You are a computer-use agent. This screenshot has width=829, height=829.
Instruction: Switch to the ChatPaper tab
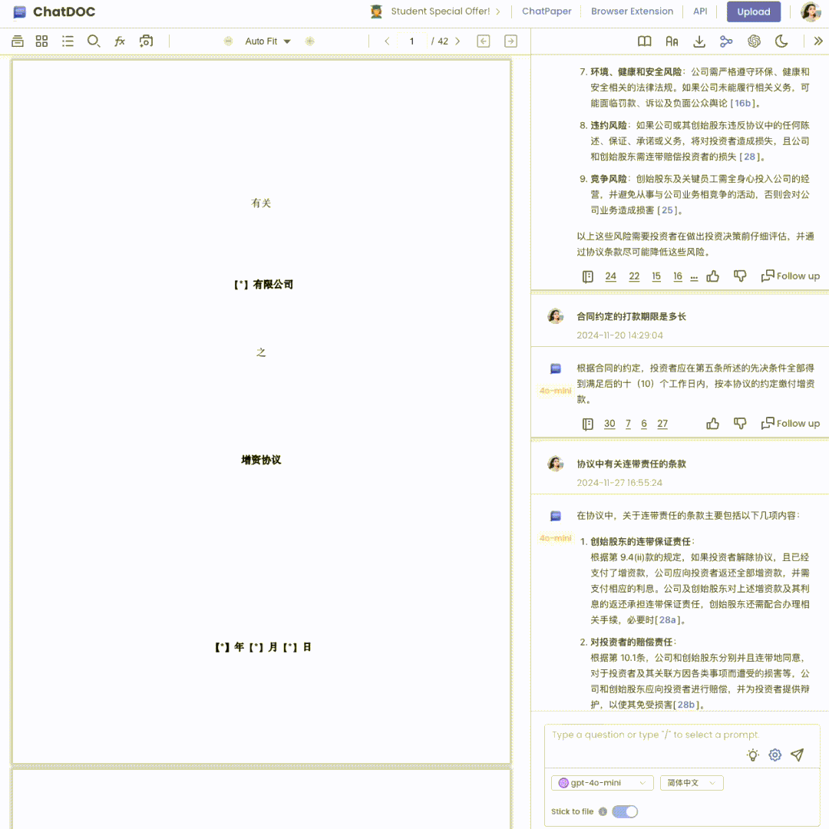pyautogui.click(x=547, y=11)
